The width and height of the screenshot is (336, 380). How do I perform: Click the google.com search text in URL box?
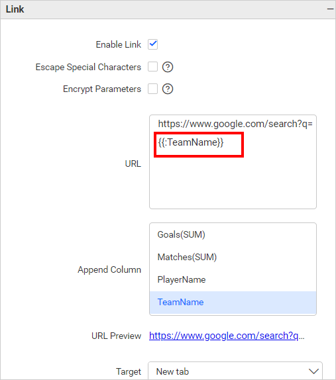pyautogui.click(x=235, y=124)
